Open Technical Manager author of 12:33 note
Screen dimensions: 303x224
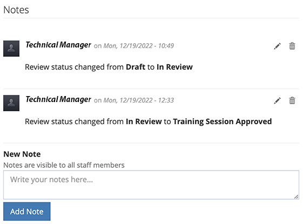tap(58, 99)
